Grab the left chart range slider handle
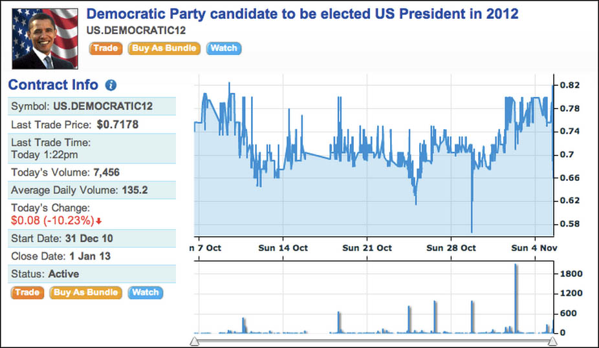The height and width of the screenshot is (348, 599). click(x=195, y=341)
